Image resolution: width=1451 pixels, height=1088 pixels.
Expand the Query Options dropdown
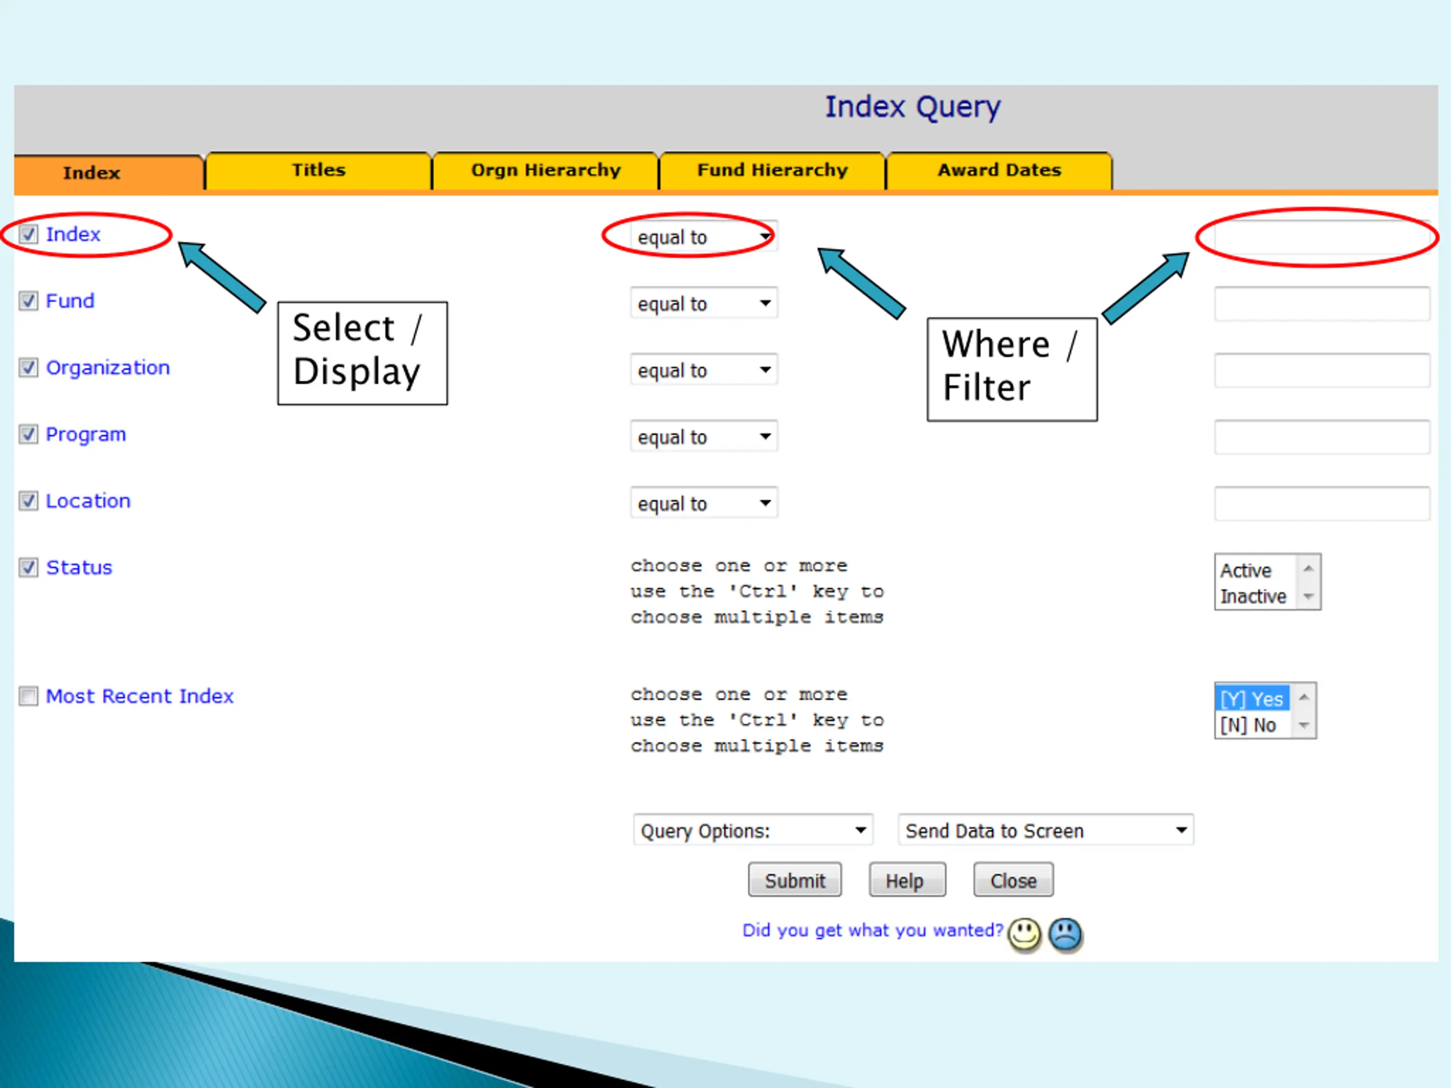753,830
